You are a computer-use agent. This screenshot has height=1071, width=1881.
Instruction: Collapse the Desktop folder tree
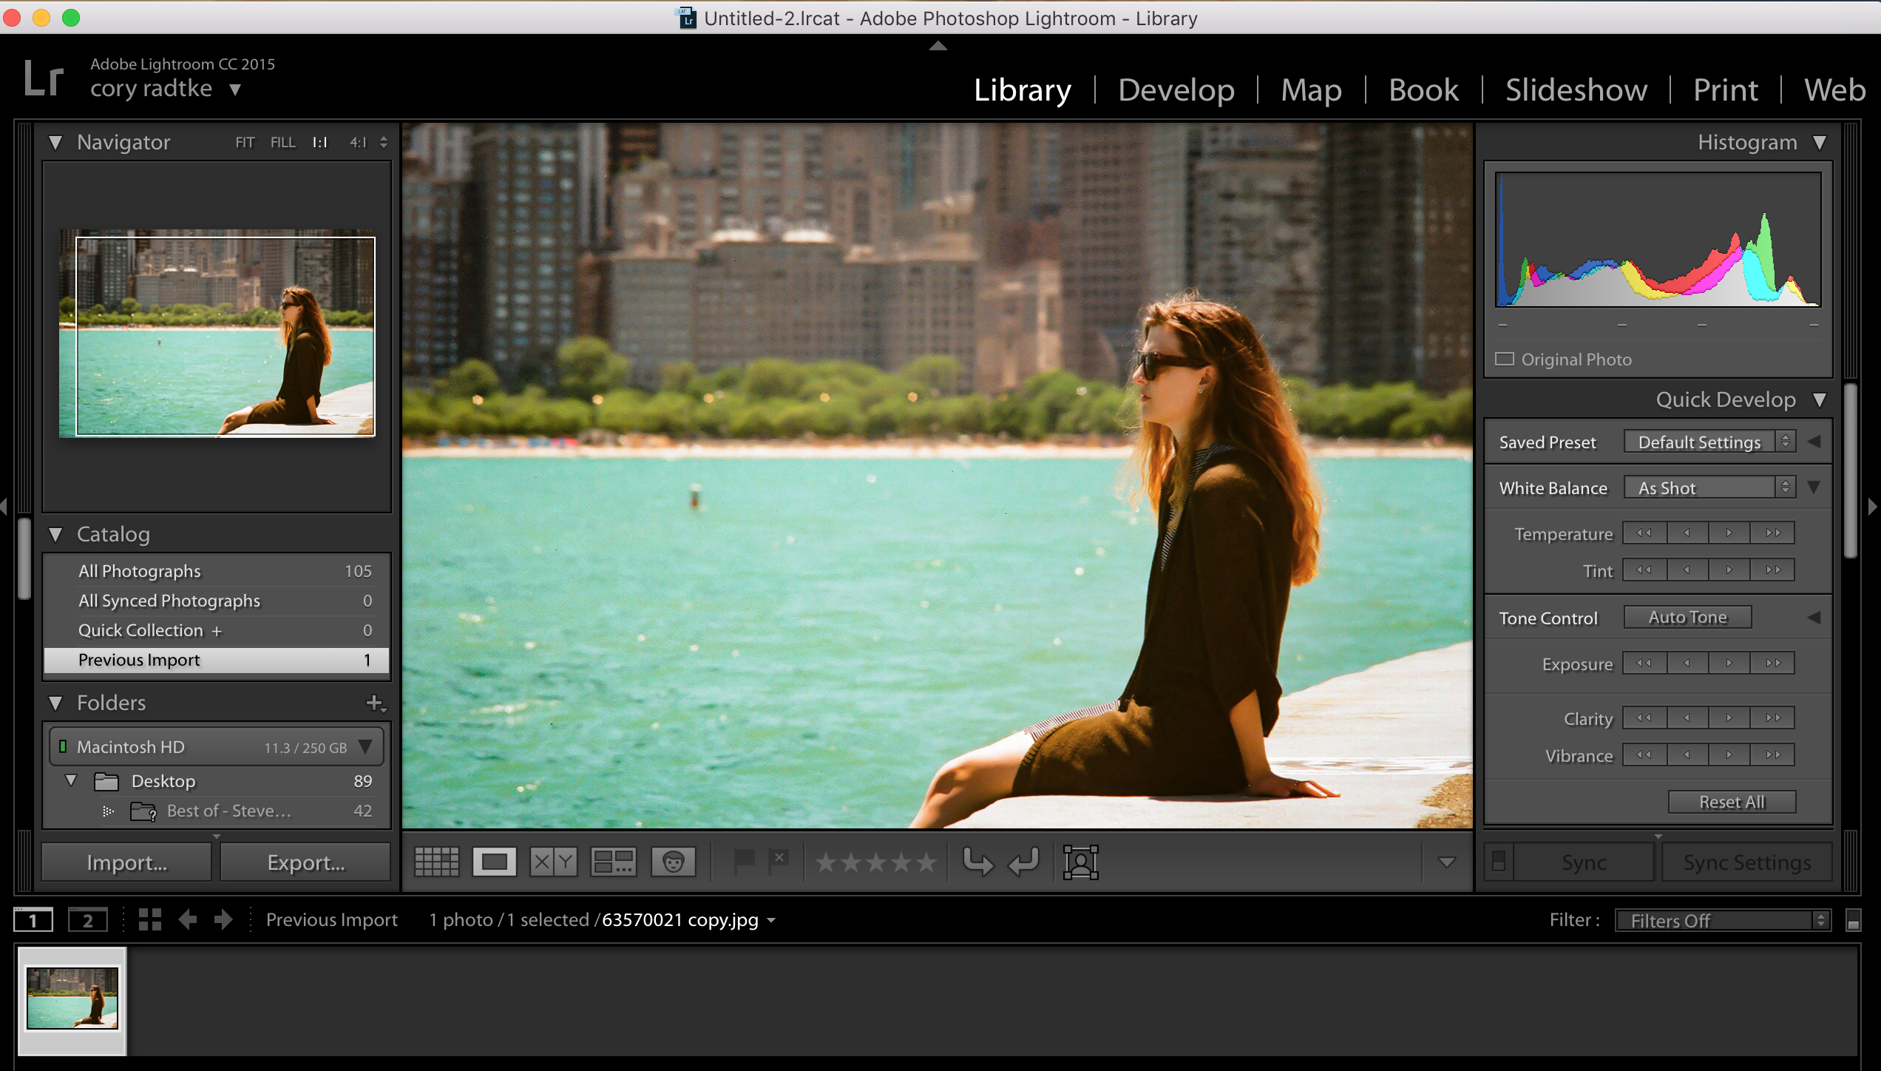[71, 781]
